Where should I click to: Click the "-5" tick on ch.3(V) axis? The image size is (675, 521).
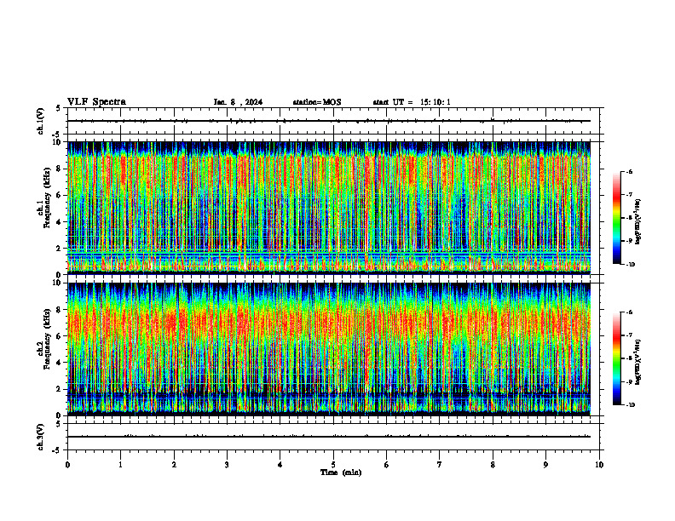tap(57, 450)
